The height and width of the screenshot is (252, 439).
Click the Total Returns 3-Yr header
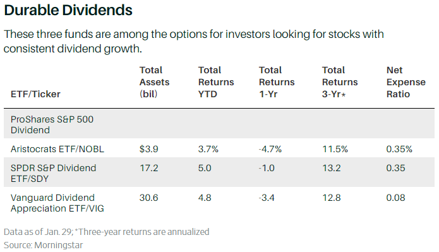click(340, 82)
